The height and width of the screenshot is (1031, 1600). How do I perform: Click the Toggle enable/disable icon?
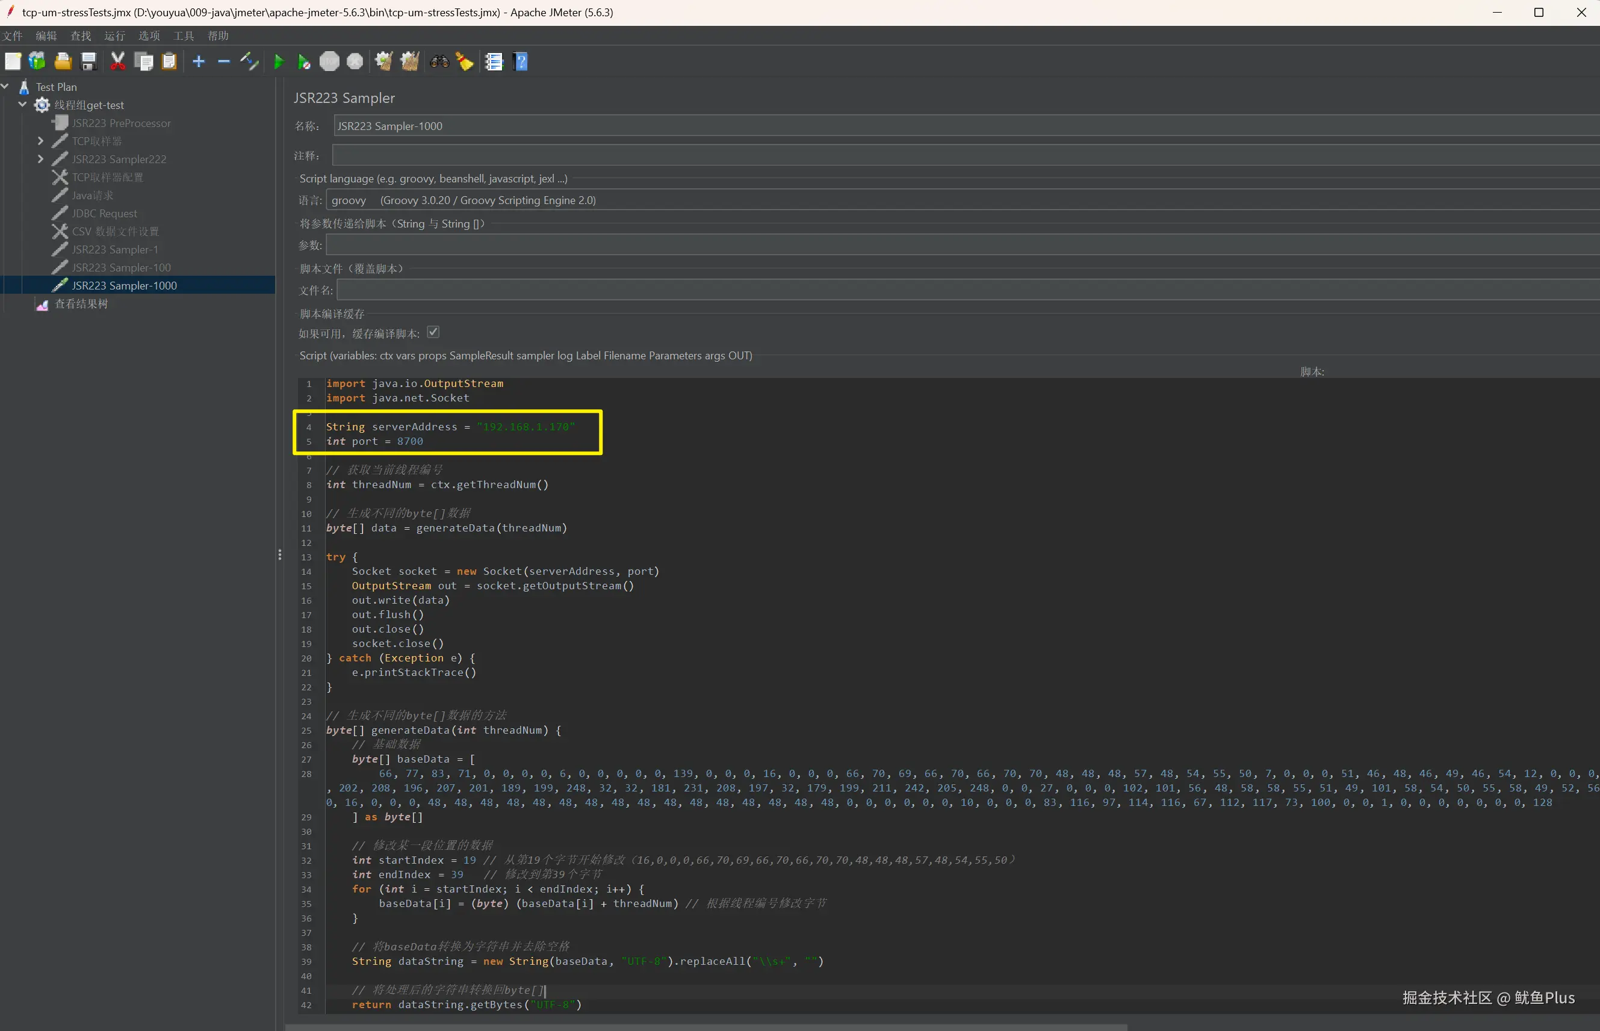click(249, 62)
